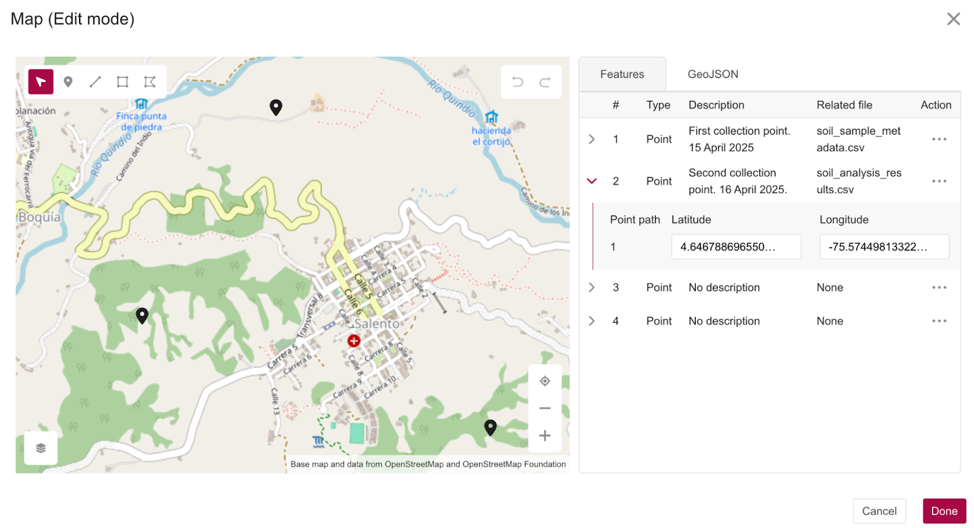Edit the Latitude input field
This screenshot has height=528, width=974.
coord(736,247)
